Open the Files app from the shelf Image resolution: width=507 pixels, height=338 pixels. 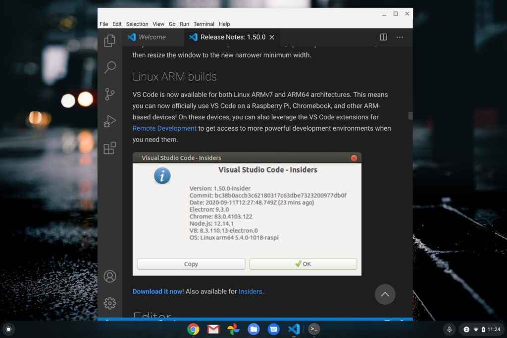point(253,329)
